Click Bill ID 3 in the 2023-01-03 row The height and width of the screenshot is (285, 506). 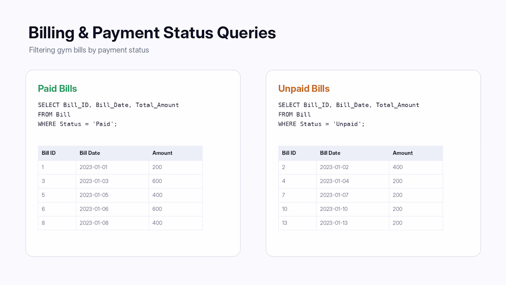43,181
